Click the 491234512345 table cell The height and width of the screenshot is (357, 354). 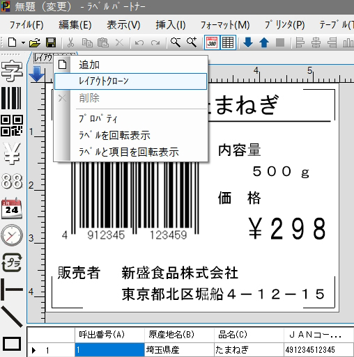(x=318, y=350)
